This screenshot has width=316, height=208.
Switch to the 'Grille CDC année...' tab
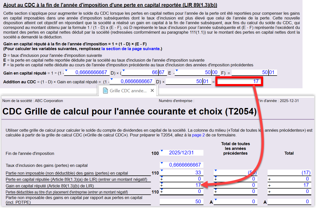coord(128,91)
